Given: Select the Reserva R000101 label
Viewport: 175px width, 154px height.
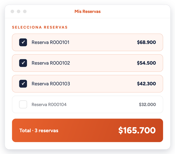Looking at the screenshot, I should coord(50,42).
